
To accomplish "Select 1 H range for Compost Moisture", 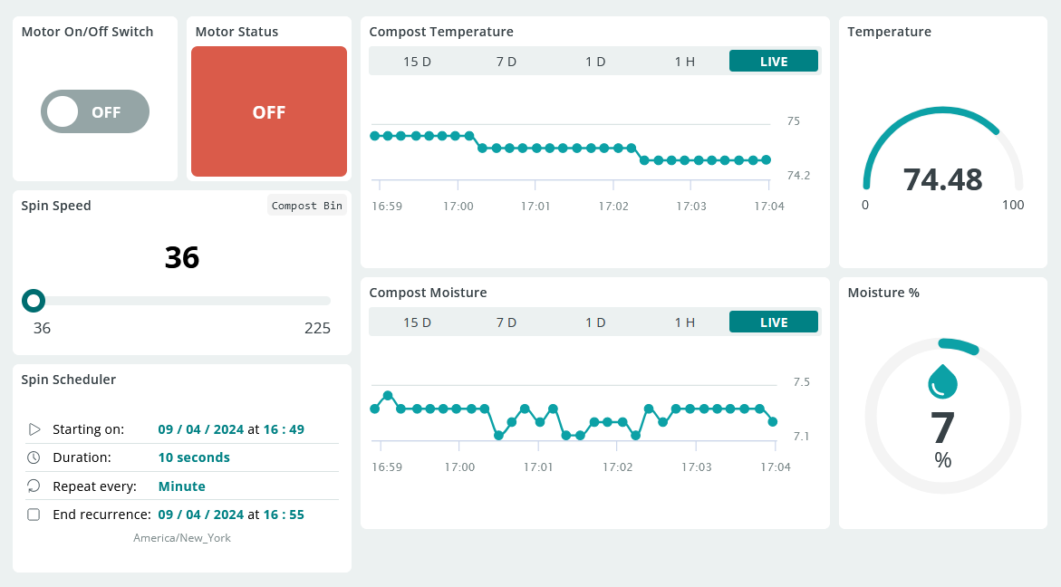I will coord(684,322).
